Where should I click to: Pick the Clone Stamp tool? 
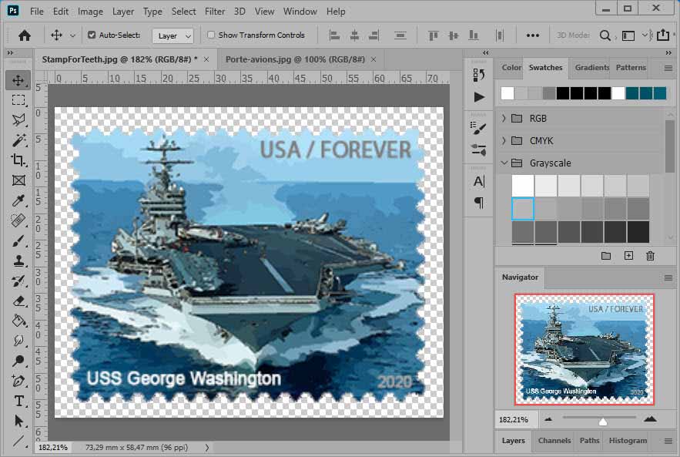pyautogui.click(x=18, y=260)
